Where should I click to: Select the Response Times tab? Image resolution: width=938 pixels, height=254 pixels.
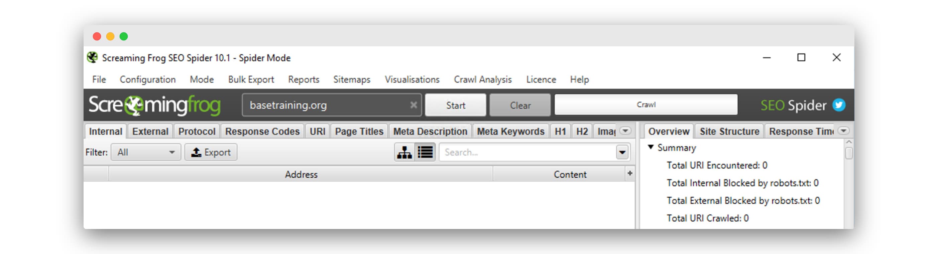click(800, 131)
